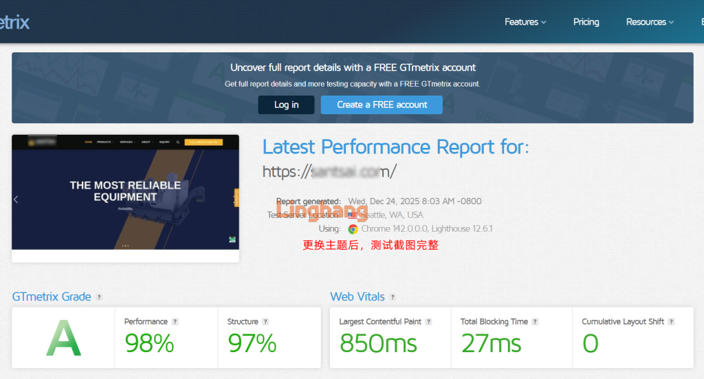Viewport: 704px width, 379px height.
Task: Open Largest Contentful Paint help tooltip icon
Action: click(x=428, y=322)
